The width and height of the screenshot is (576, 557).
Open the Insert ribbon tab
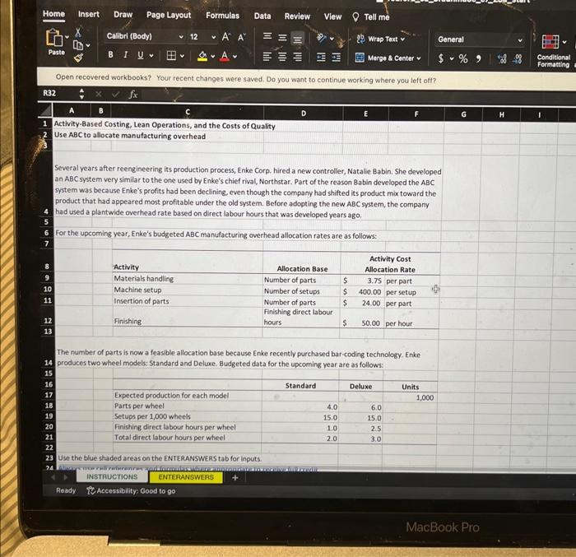coord(89,14)
